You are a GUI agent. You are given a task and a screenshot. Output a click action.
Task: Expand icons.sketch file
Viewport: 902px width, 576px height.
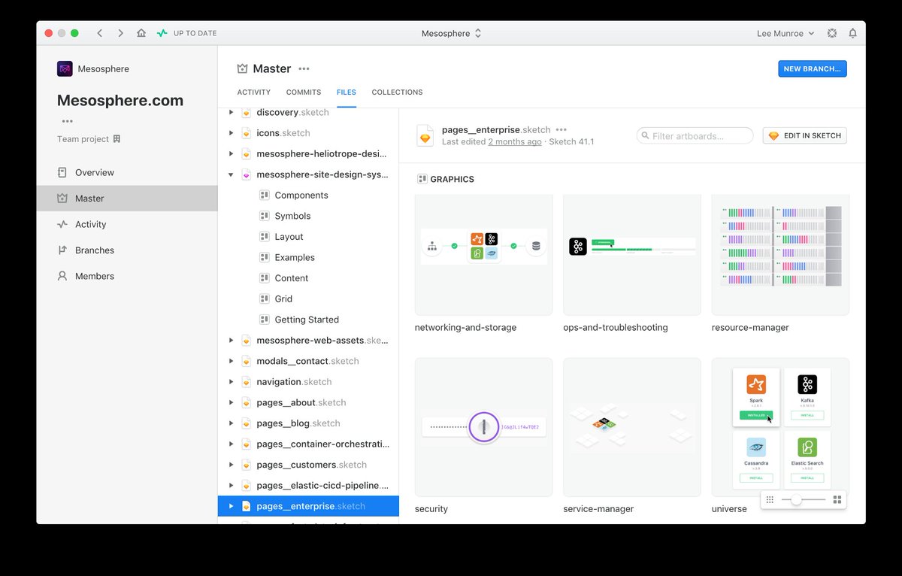pos(231,133)
